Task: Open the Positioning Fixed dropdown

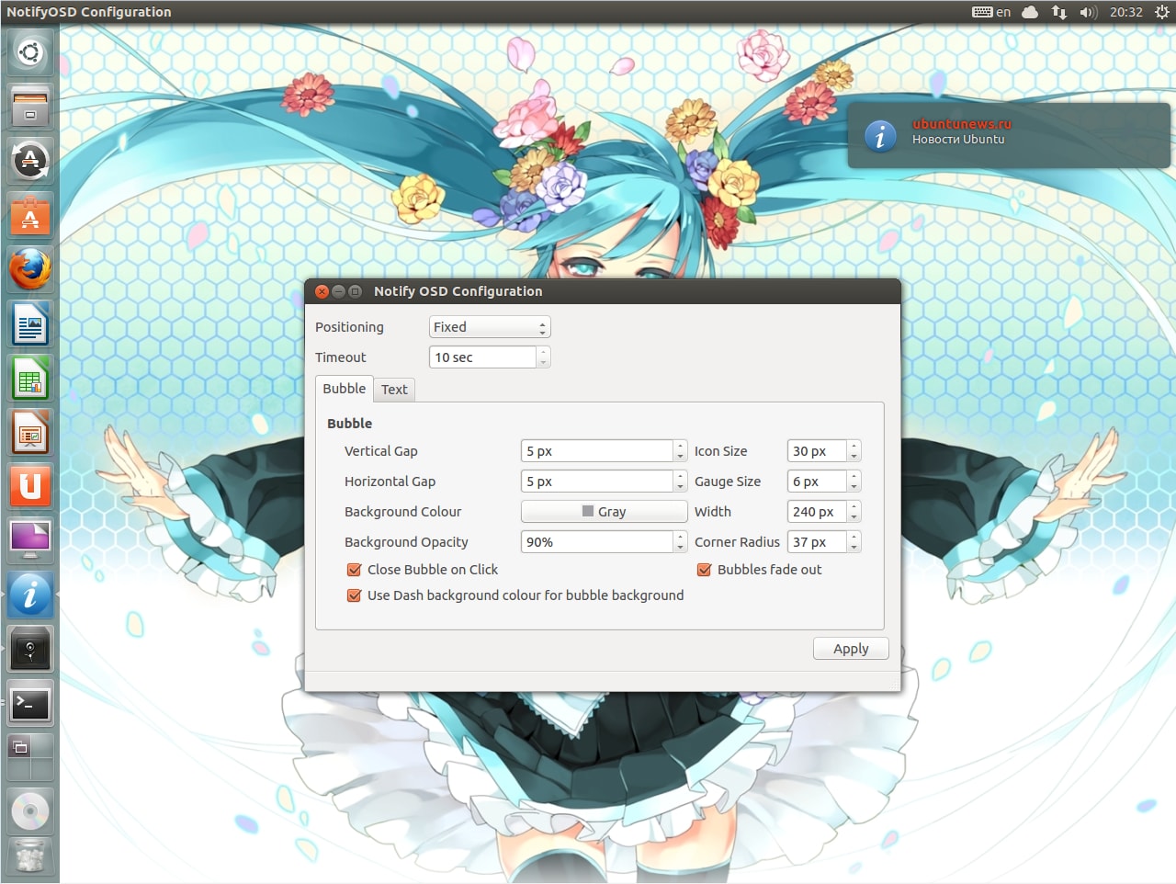Action: (490, 327)
